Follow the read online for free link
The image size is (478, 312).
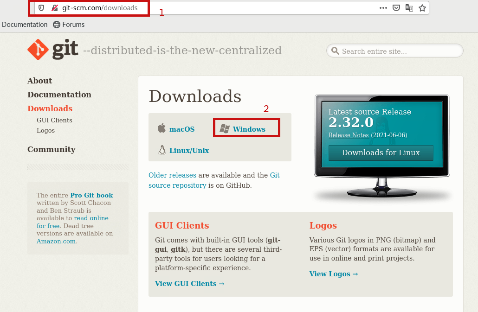[x=72, y=222]
